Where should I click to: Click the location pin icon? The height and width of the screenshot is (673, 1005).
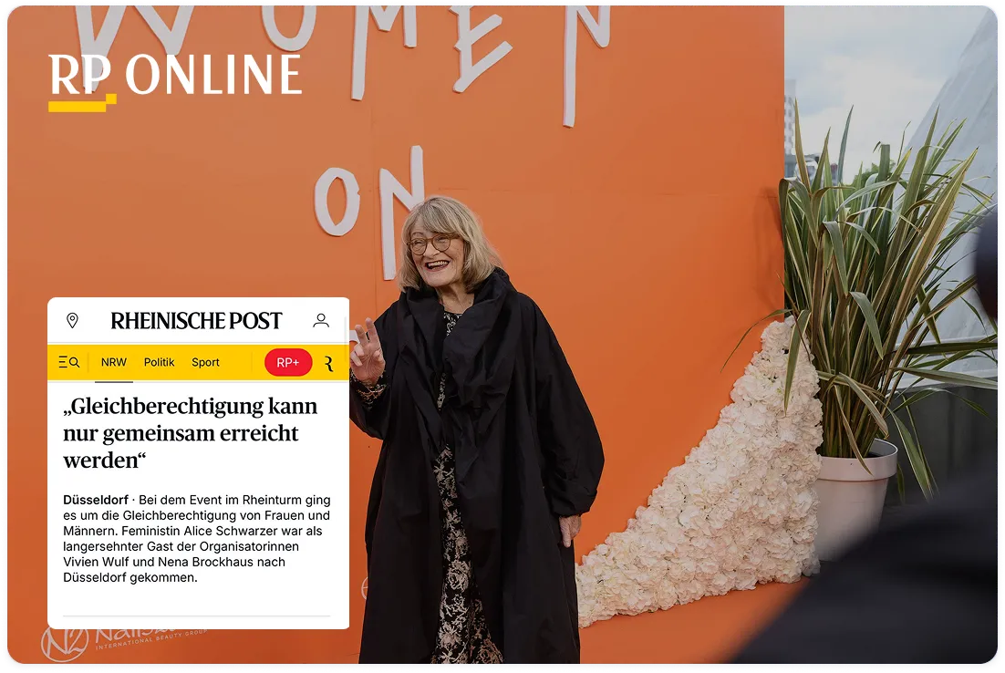(72, 320)
